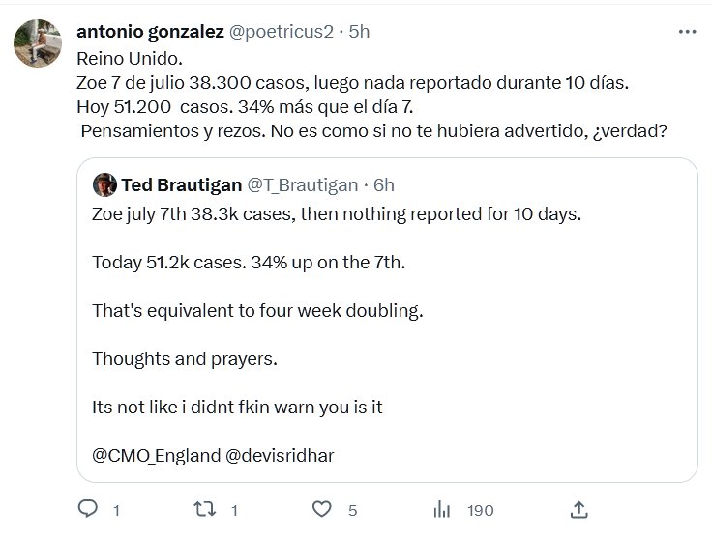
Task: Click the quoted tweet's 6h timestamp
Action: pos(383,183)
